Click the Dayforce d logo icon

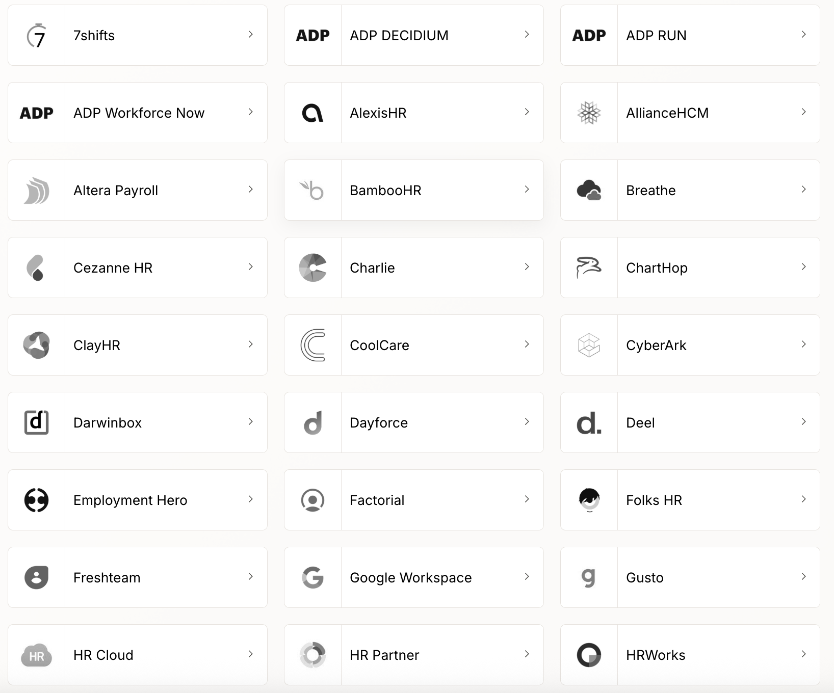click(313, 423)
